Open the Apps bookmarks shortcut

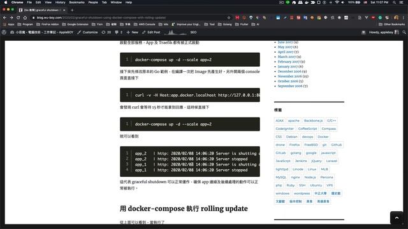pyautogui.click(x=8, y=24)
